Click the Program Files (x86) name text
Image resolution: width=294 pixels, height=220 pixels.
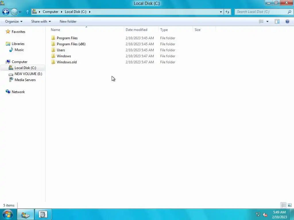(x=71, y=44)
